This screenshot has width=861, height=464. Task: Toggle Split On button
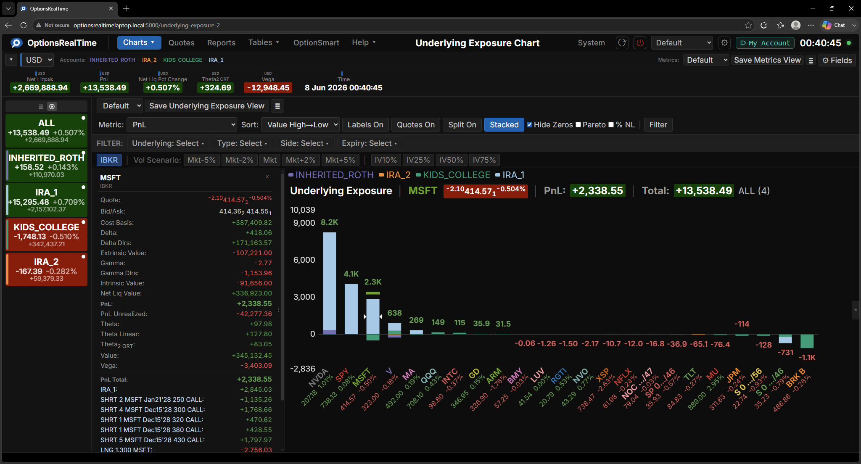coord(462,125)
